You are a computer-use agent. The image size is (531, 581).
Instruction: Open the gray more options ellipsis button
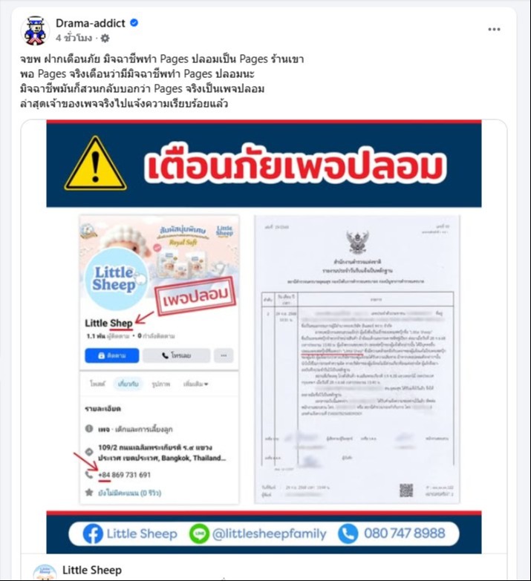(x=224, y=355)
